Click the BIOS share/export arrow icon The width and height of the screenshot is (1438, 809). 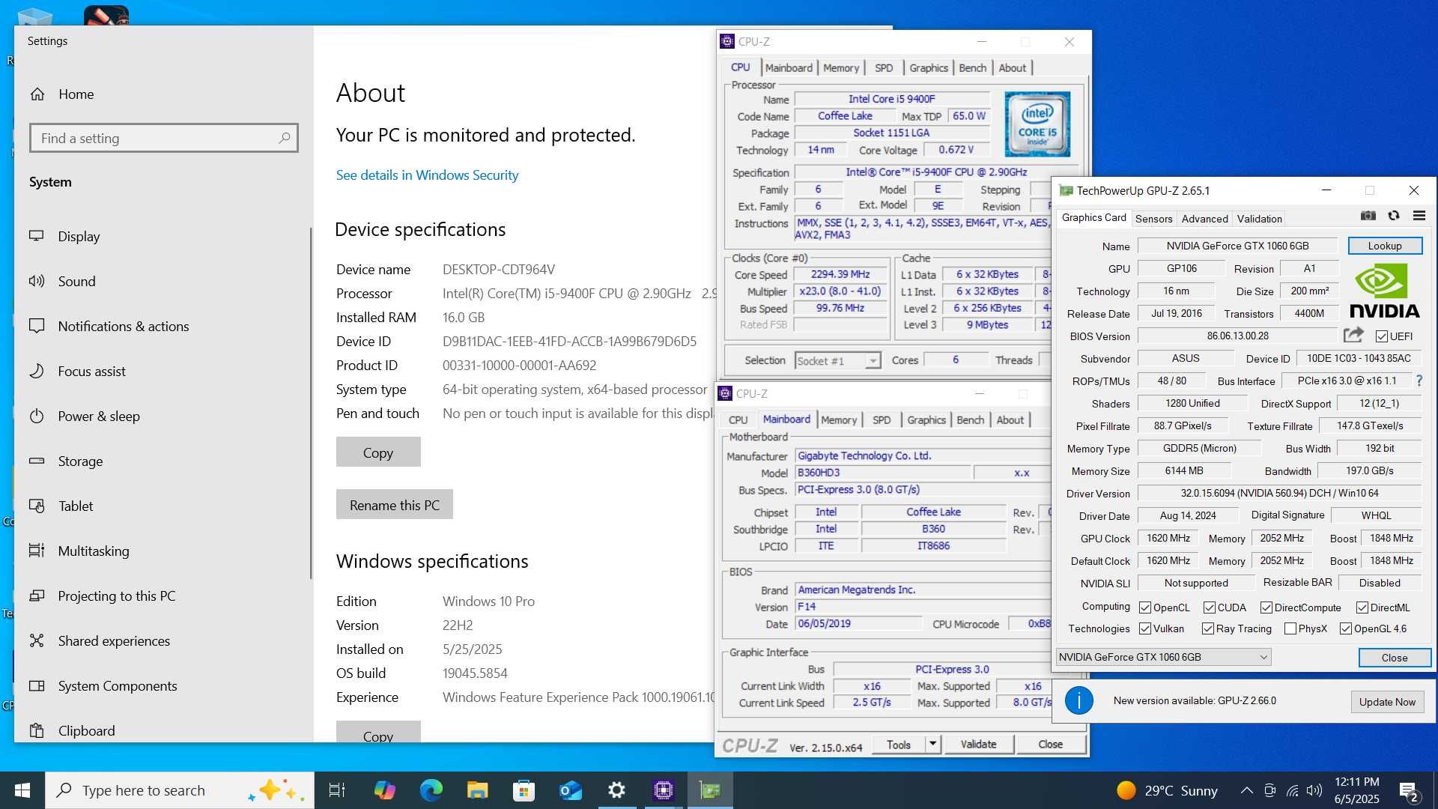click(1353, 336)
